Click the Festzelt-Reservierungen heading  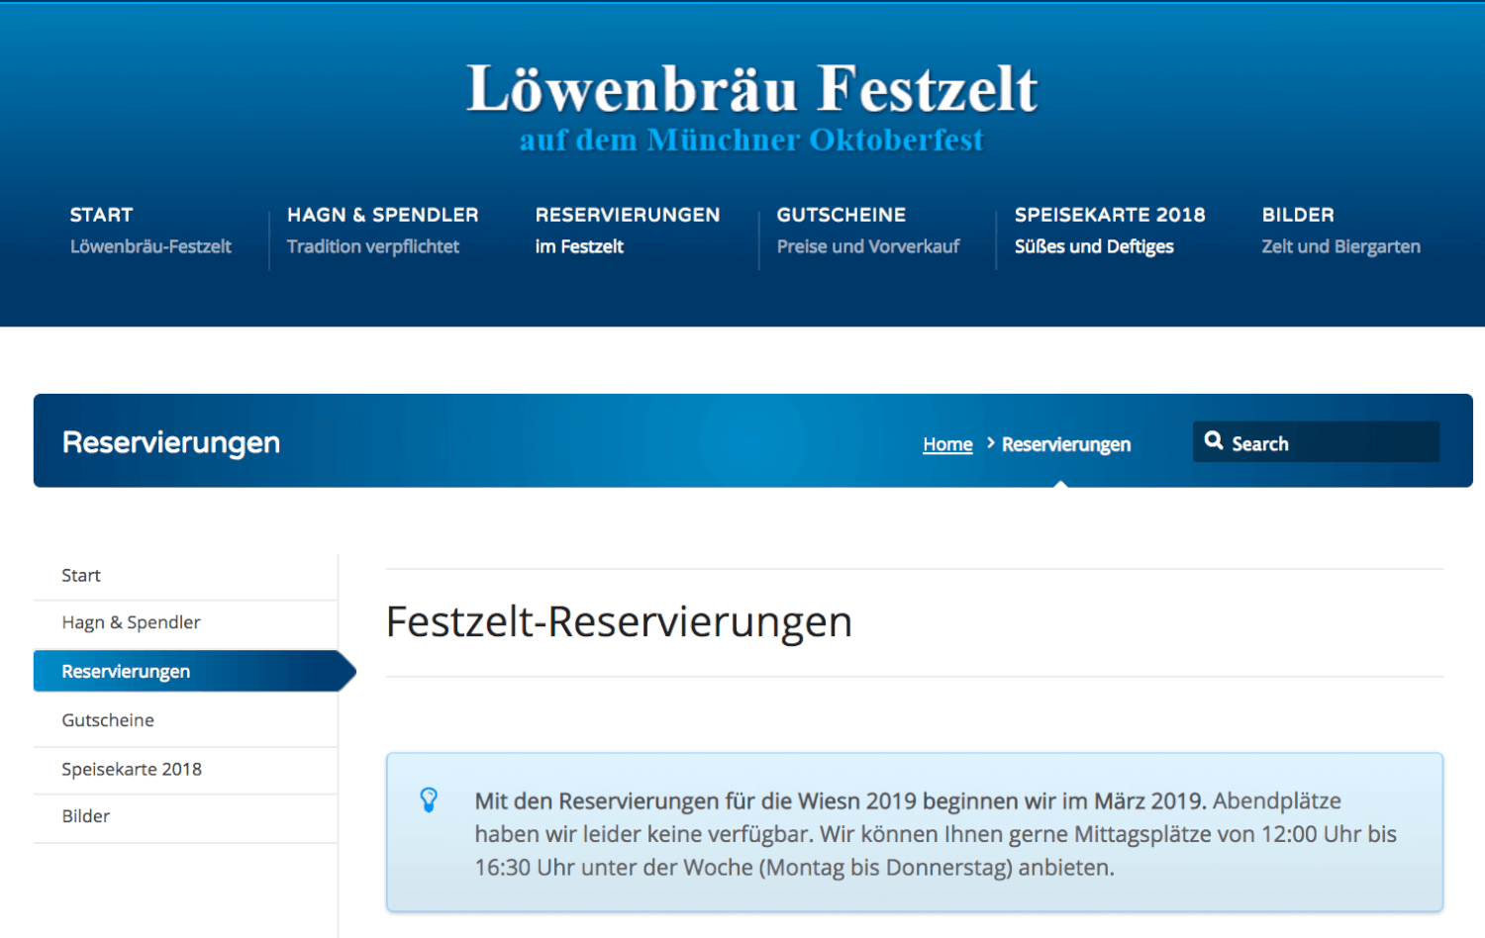[619, 622]
